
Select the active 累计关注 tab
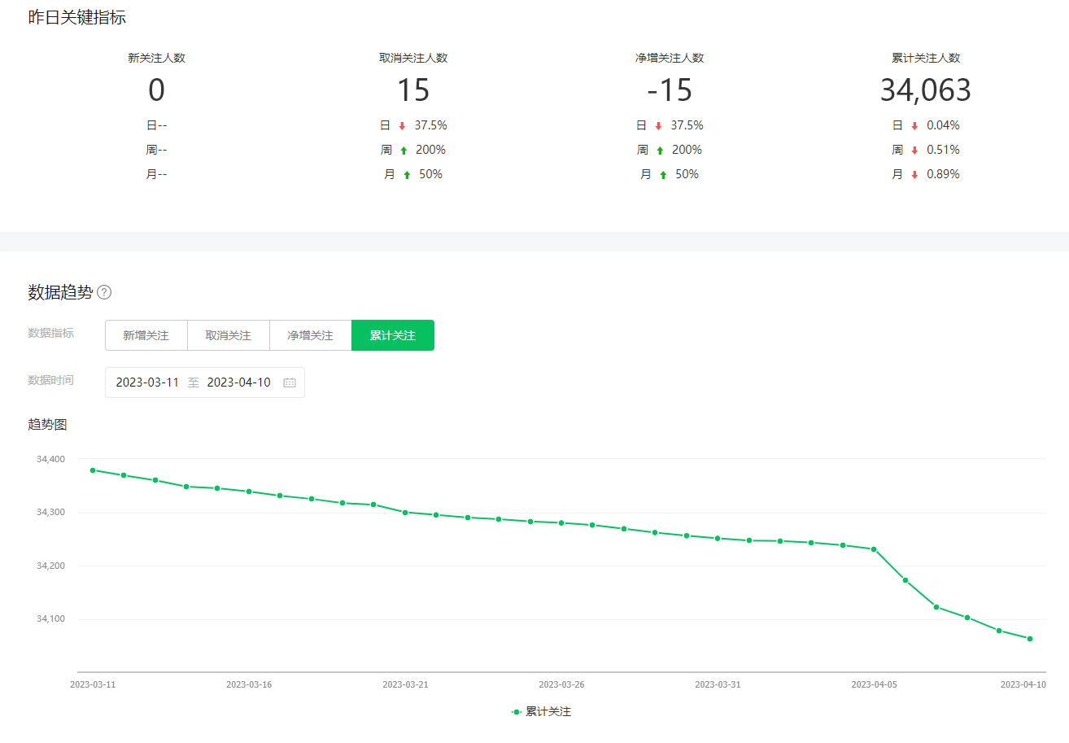(x=392, y=335)
